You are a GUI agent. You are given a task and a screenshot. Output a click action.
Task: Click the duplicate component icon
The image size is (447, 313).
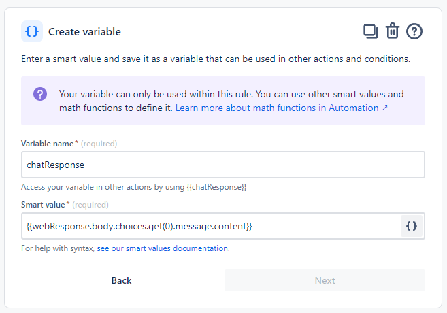click(x=370, y=31)
